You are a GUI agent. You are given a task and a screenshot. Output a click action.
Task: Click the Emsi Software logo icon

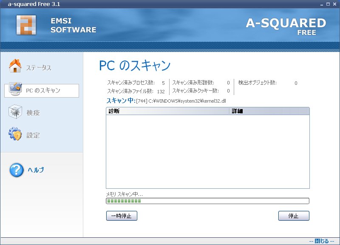(26, 25)
